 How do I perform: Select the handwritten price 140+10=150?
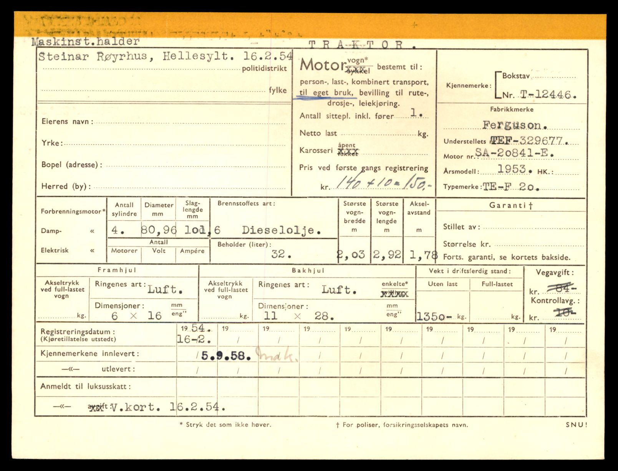coord(383,185)
